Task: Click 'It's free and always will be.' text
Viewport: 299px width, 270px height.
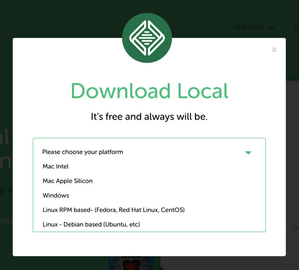Action: [149, 117]
